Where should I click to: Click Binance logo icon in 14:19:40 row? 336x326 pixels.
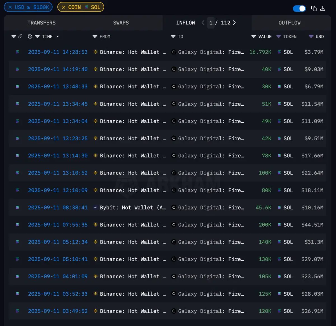coord(95,69)
